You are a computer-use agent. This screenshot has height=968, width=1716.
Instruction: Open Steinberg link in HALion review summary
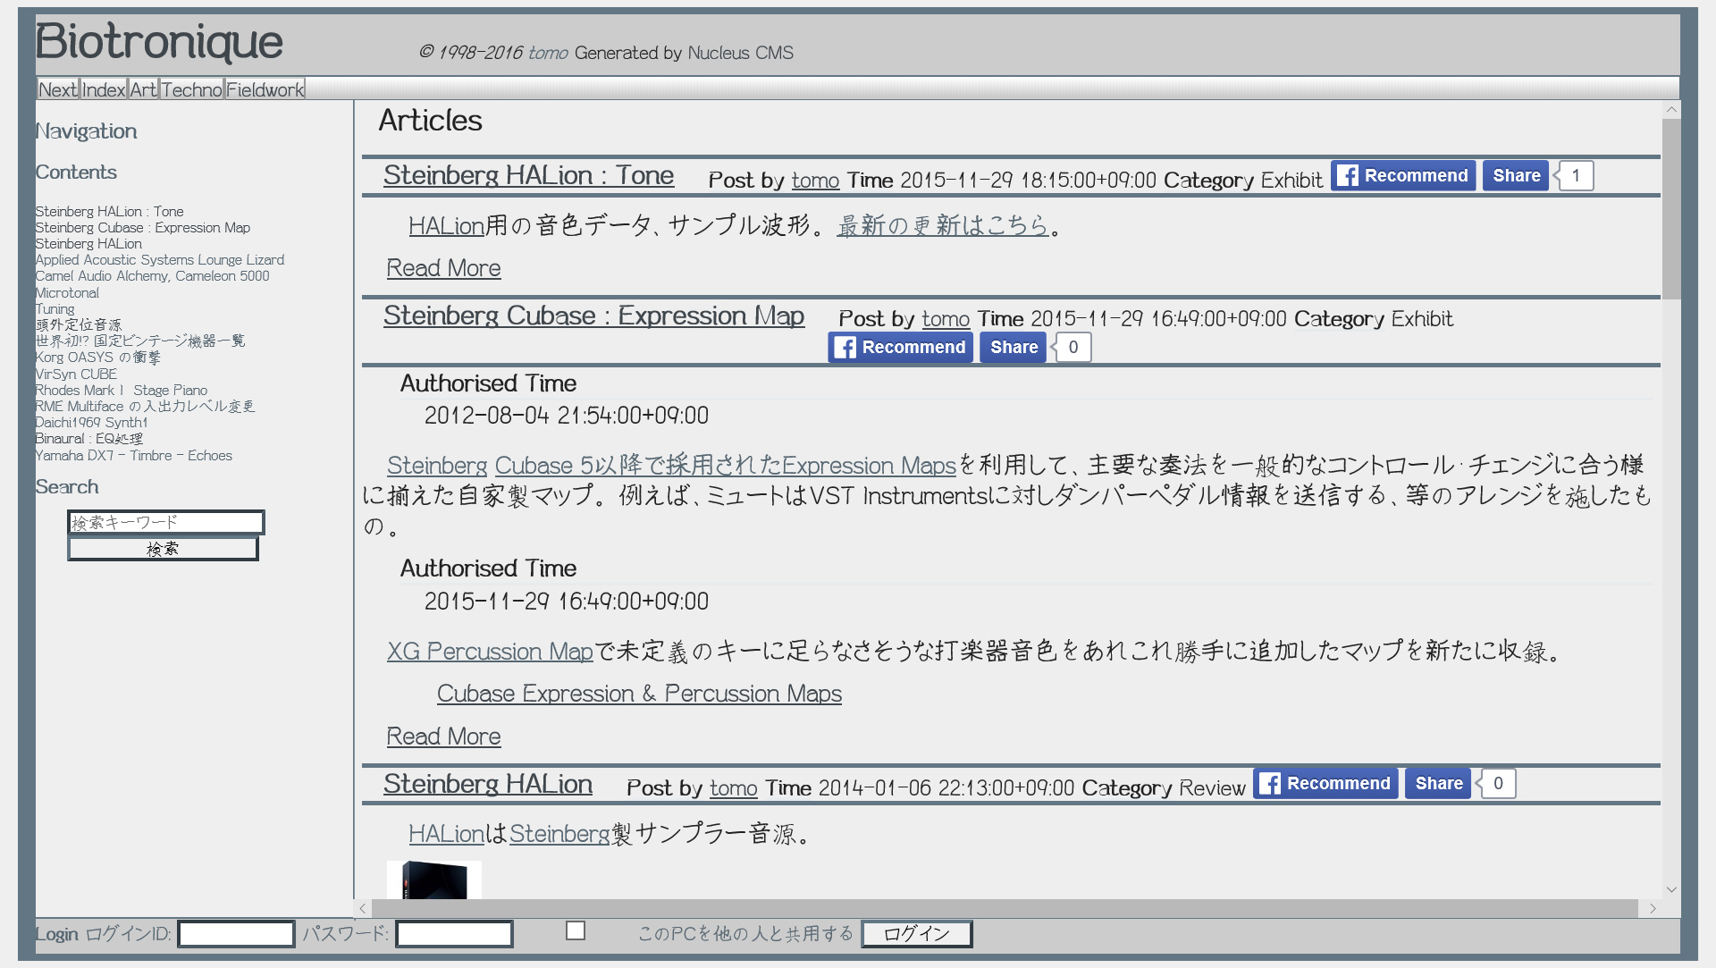pyautogui.click(x=559, y=834)
